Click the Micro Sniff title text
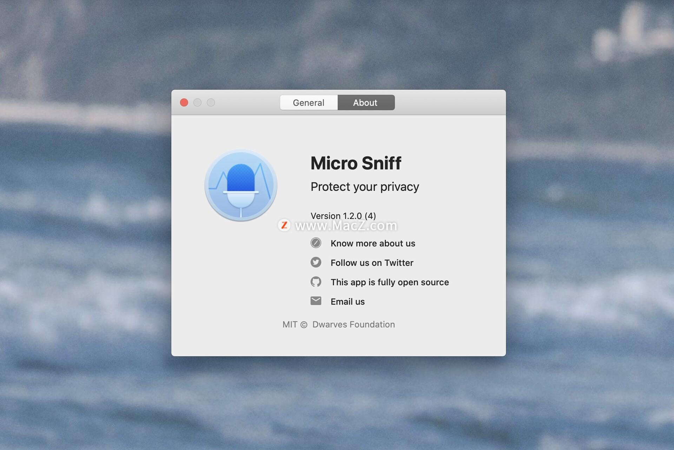Image resolution: width=674 pixels, height=450 pixels. coord(356,163)
